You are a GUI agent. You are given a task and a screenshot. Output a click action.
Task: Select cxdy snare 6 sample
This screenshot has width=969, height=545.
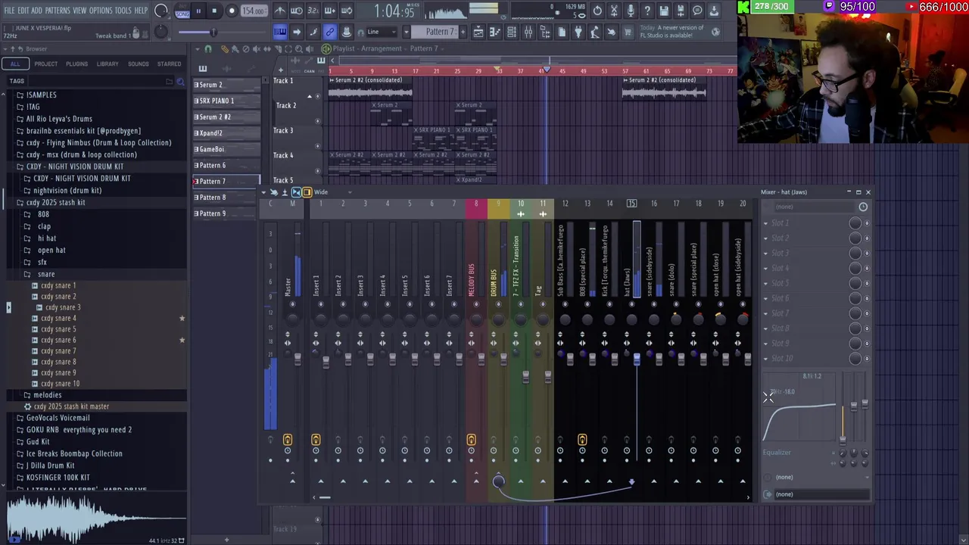click(58, 340)
